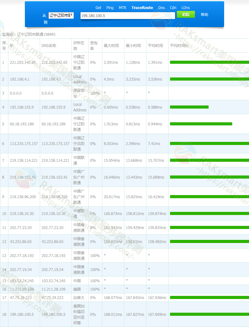249x327 pixels.
Task: Click average time 158.482ms in hop 12
Action: [157, 242]
